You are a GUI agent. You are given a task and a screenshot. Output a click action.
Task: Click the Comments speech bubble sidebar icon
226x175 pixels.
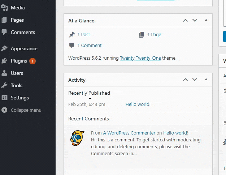4,32
